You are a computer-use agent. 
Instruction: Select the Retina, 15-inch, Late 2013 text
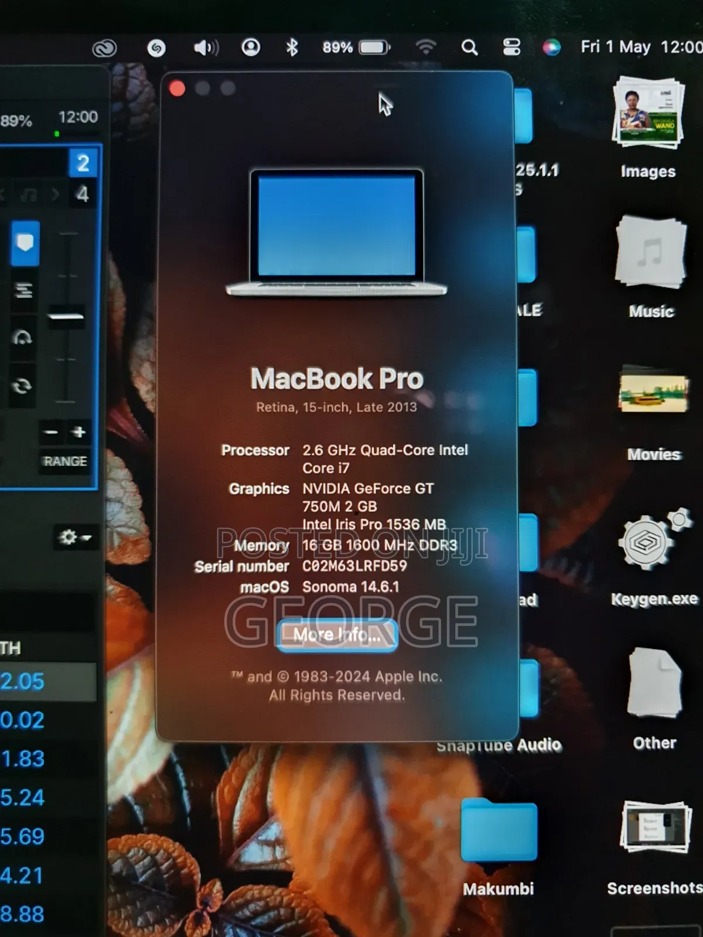click(336, 407)
